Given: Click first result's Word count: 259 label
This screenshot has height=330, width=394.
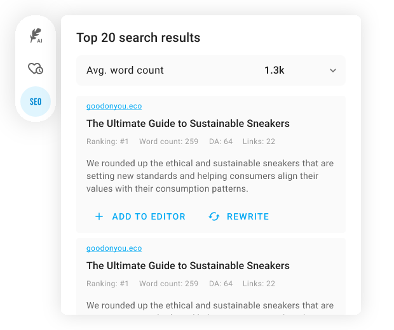Looking at the screenshot, I should point(168,142).
